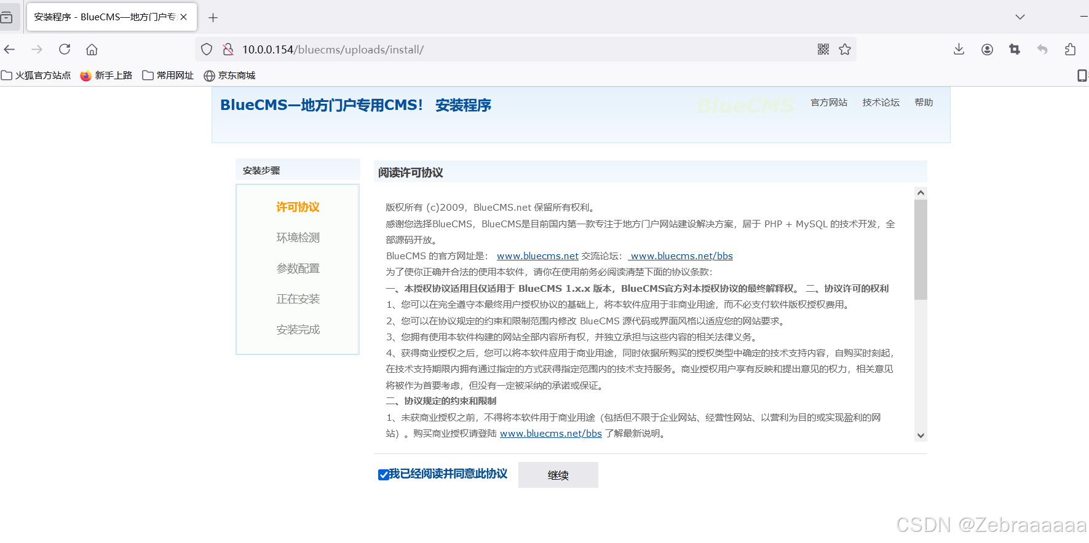The height and width of the screenshot is (543, 1089).
Task: Open the 帮助 header link
Action: (924, 103)
